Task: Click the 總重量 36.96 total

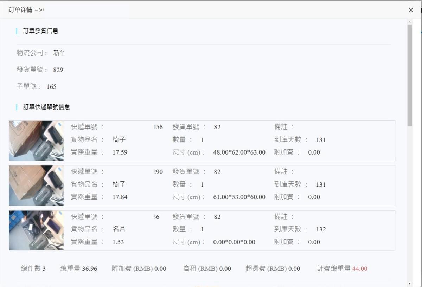Action: [x=79, y=269]
